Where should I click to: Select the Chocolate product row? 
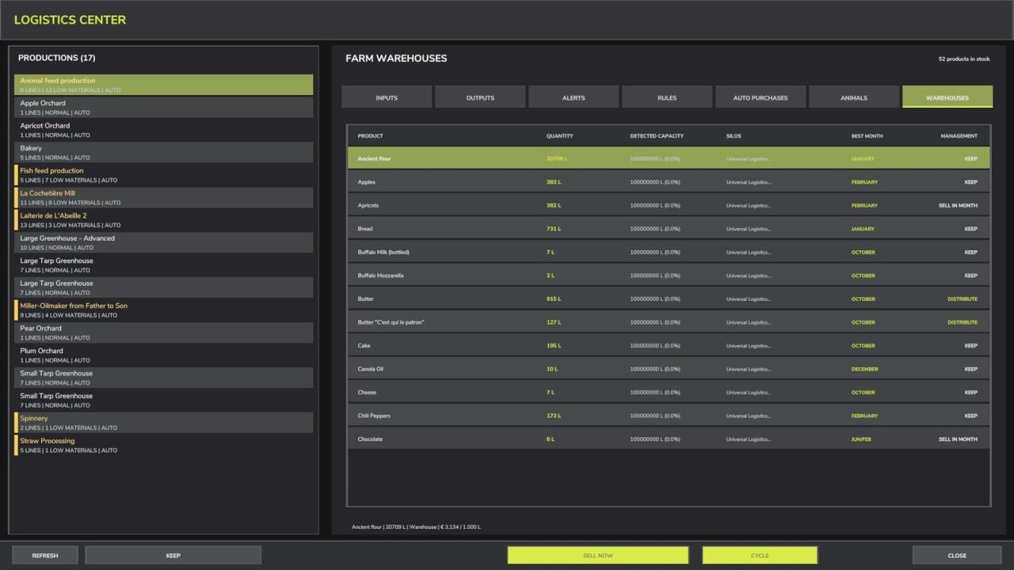coord(669,439)
